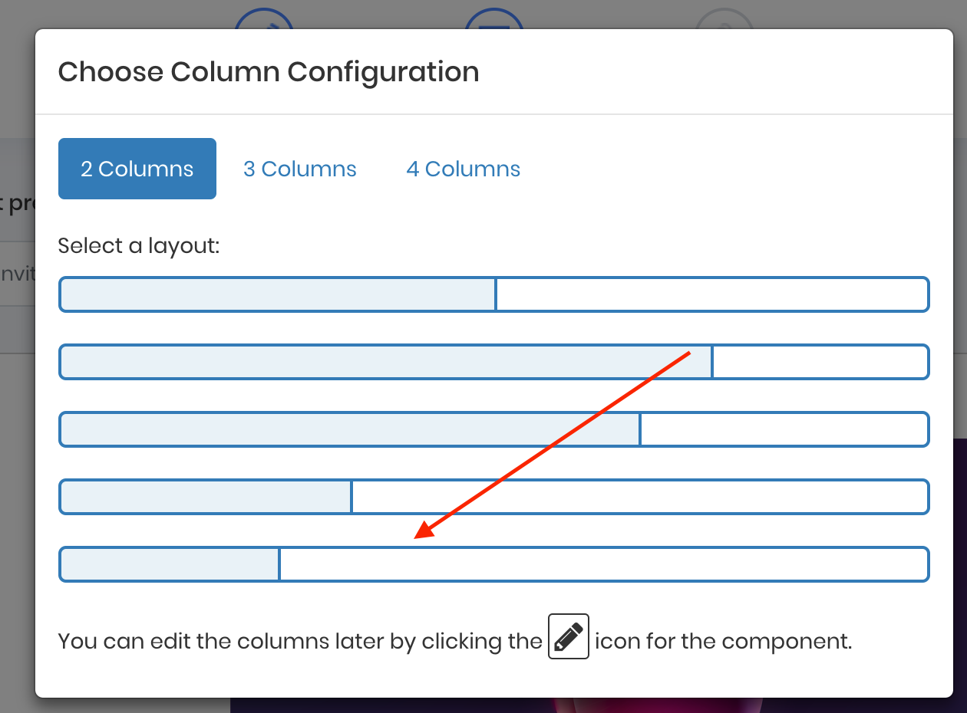967x713 pixels.
Task: Click the wide white column of fourth layout
Action: (639, 497)
